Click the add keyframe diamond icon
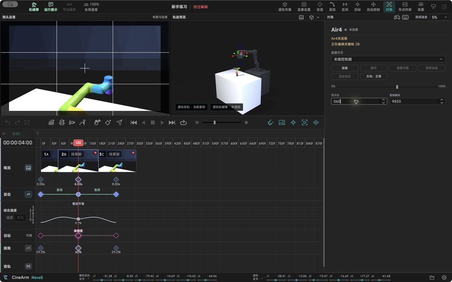Image resolution: width=452 pixels, height=282 pixels. [108, 122]
